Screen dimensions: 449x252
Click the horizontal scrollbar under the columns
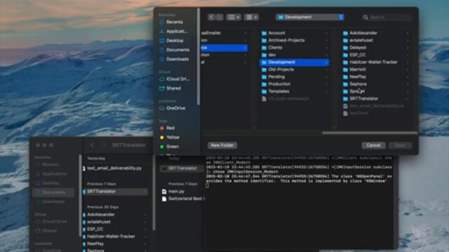coord(370,133)
